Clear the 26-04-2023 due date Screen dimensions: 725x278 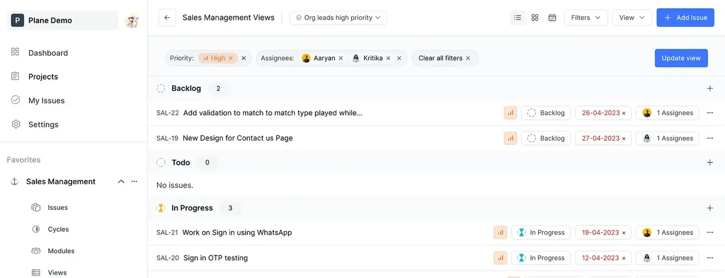[624, 113]
